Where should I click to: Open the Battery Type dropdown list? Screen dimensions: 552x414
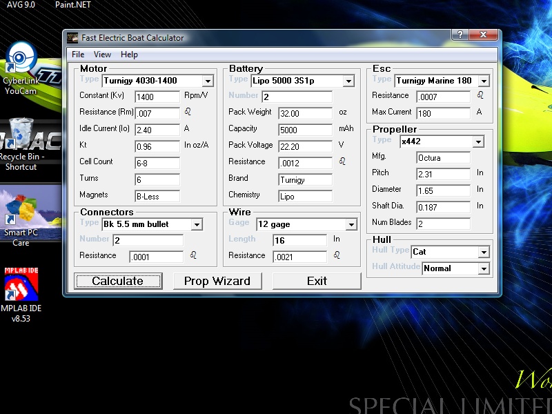pos(348,81)
